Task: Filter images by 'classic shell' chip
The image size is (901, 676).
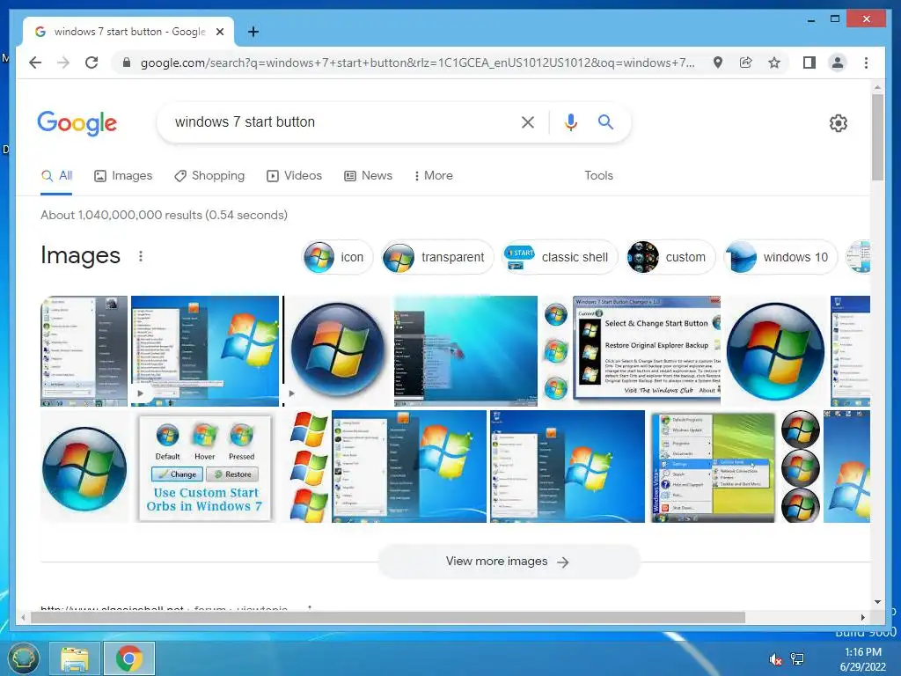Action: point(559,257)
